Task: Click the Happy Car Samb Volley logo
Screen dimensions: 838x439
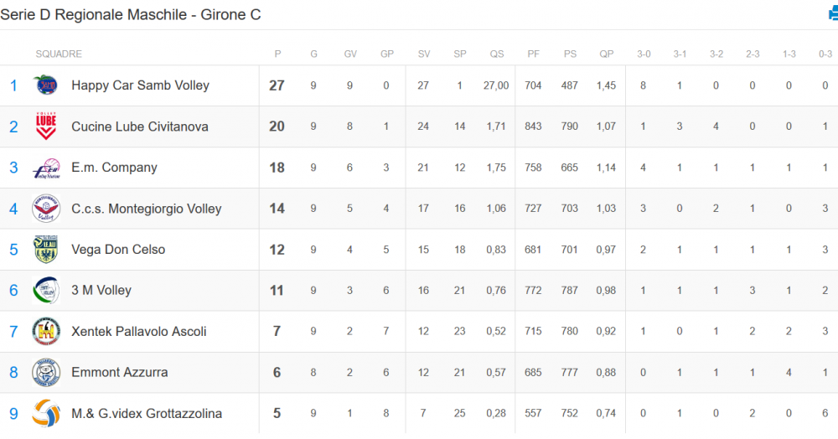Action: (x=45, y=85)
